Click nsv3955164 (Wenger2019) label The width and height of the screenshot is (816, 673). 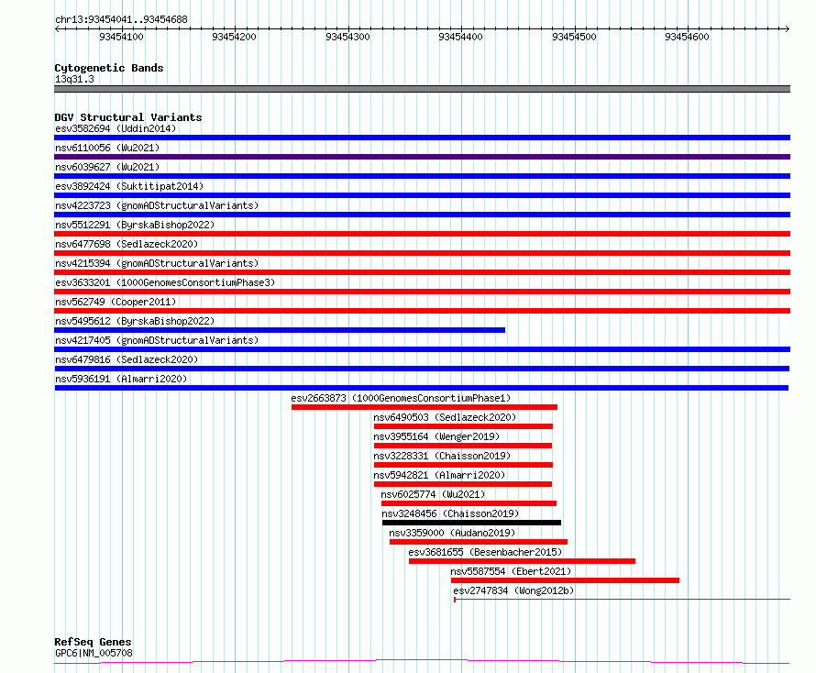[x=436, y=436]
